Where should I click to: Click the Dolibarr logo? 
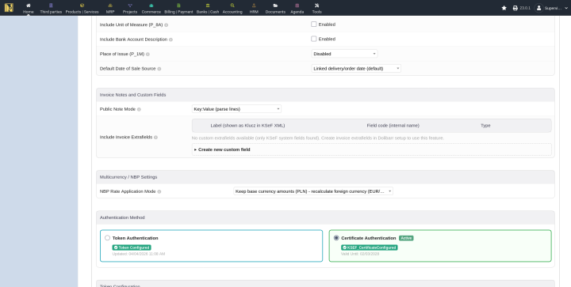pyautogui.click(x=9, y=8)
